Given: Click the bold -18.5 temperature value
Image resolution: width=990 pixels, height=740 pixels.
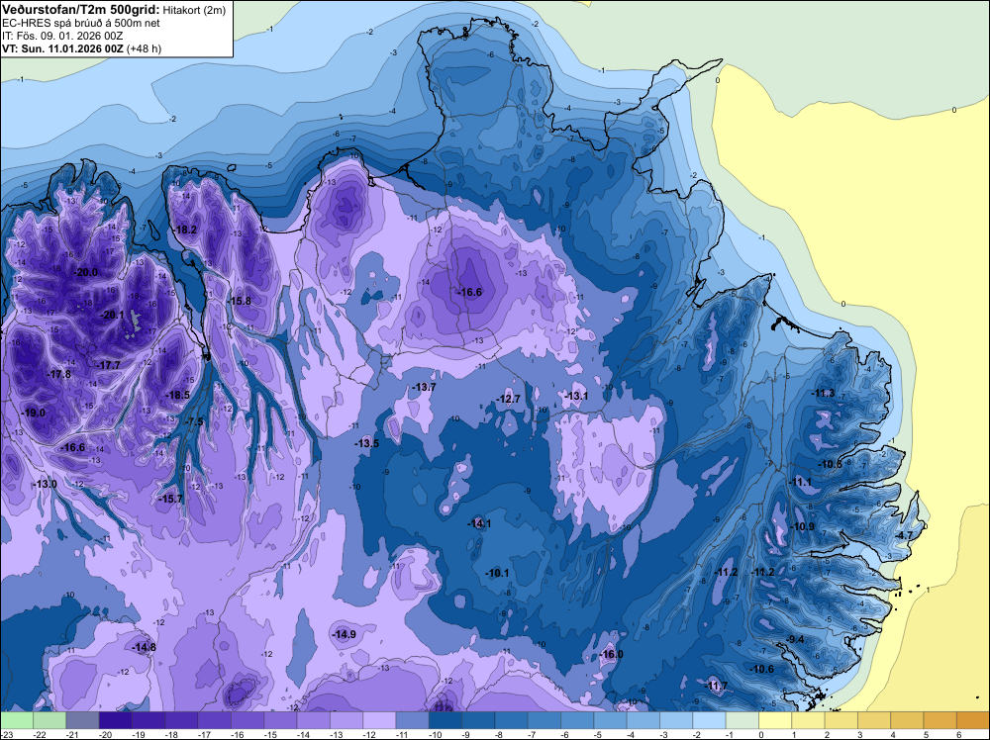Looking at the screenshot, I should 178,395.
